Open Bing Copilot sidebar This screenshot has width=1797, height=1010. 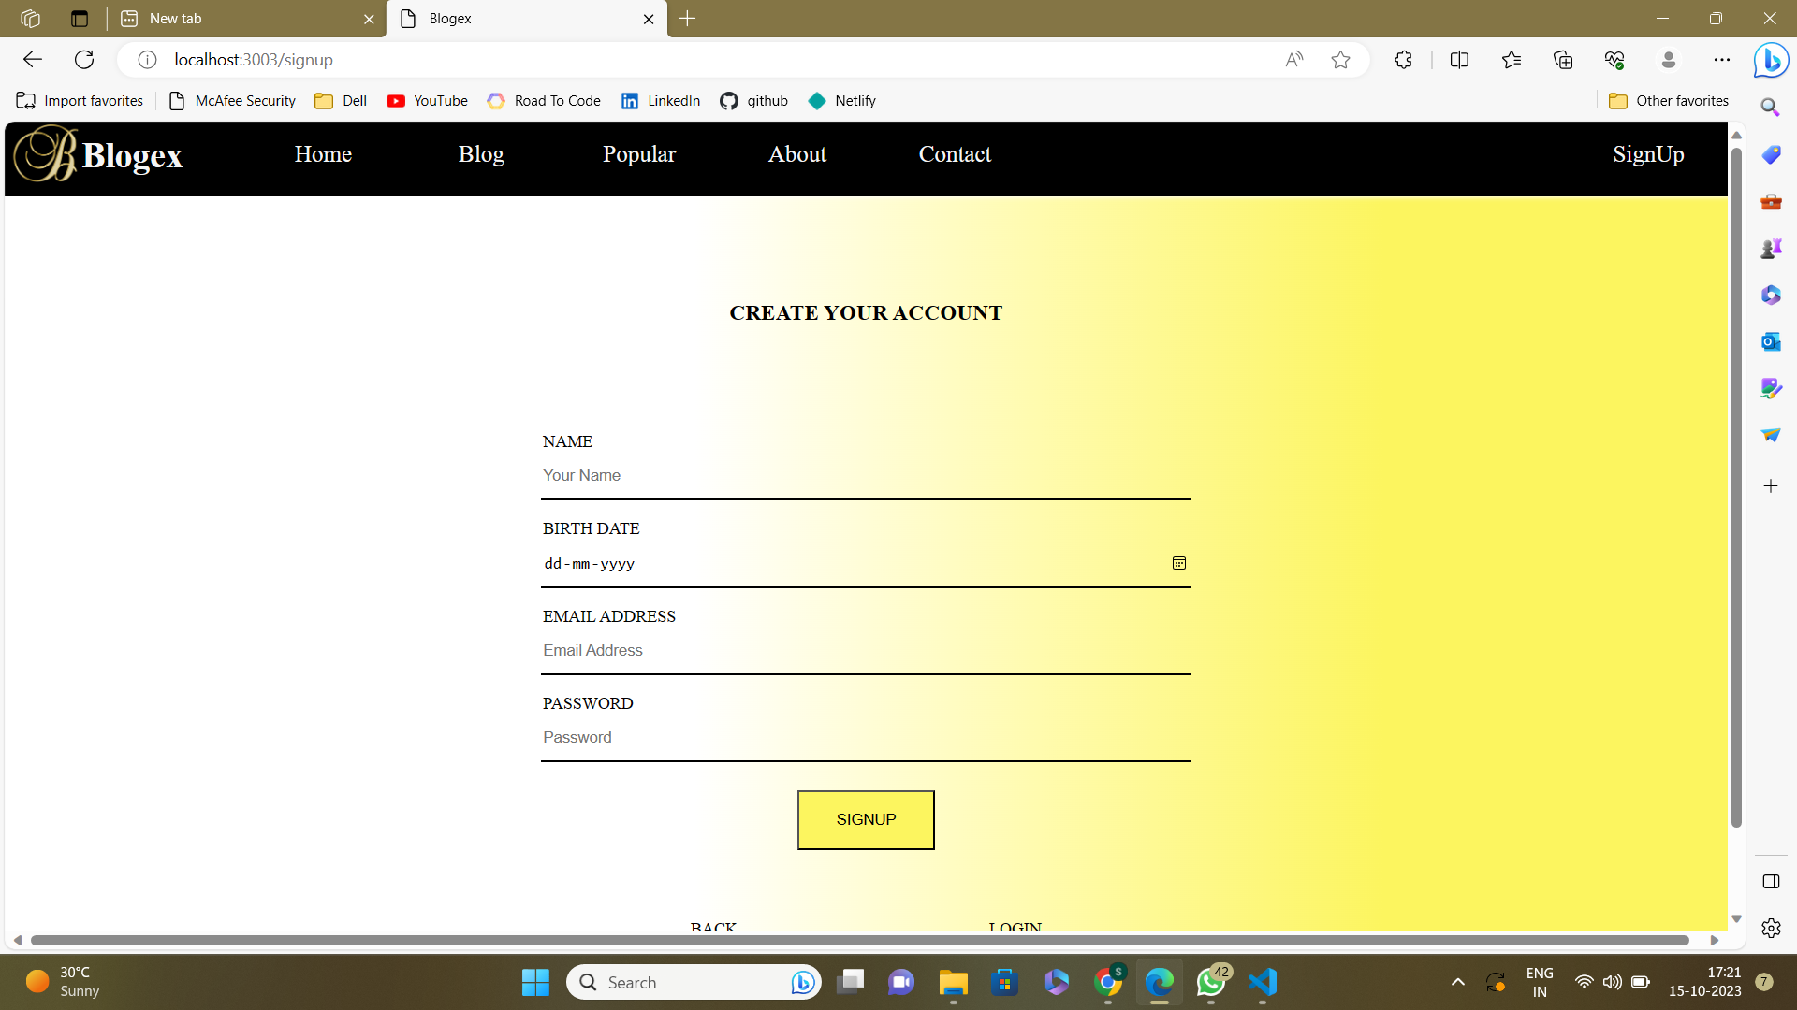click(1771, 61)
